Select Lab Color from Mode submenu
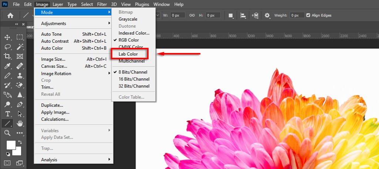The width and height of the screenshot is (379, 169). tap(128, 54)
